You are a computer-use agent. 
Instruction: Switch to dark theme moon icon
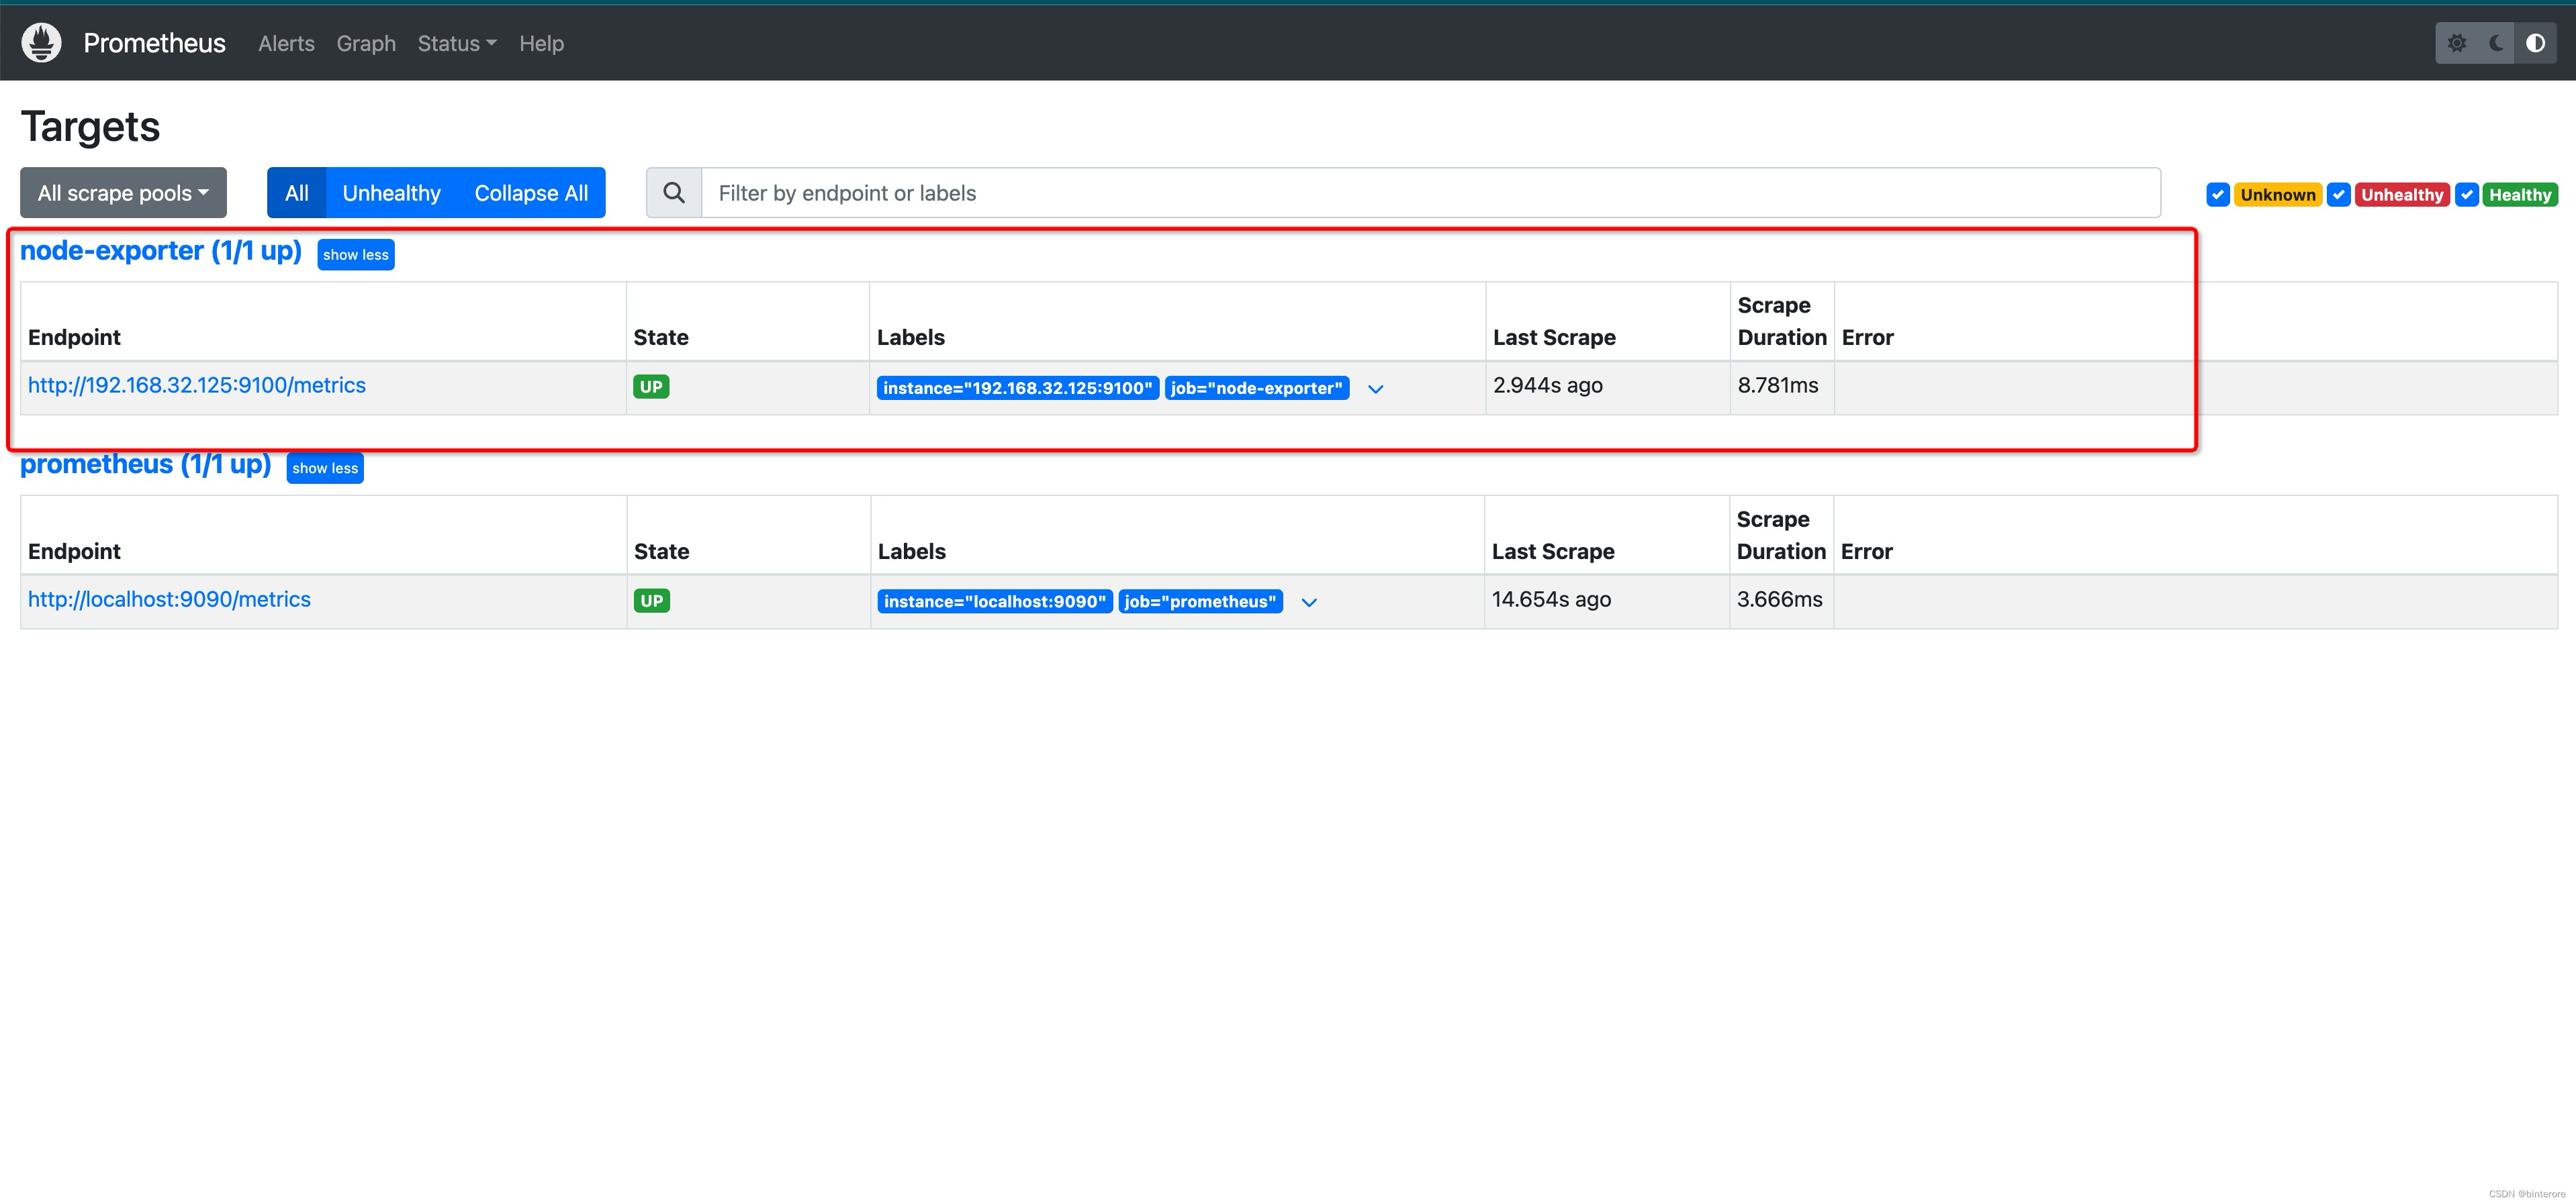[2496, 43]
